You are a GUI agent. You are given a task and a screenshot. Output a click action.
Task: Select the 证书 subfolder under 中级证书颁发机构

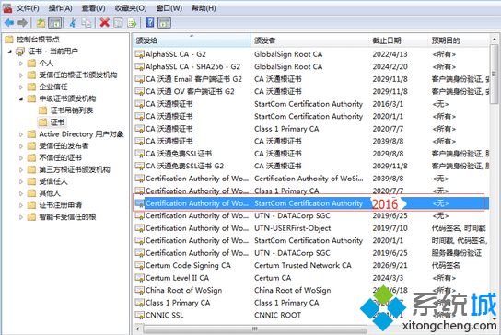point(57,122)
